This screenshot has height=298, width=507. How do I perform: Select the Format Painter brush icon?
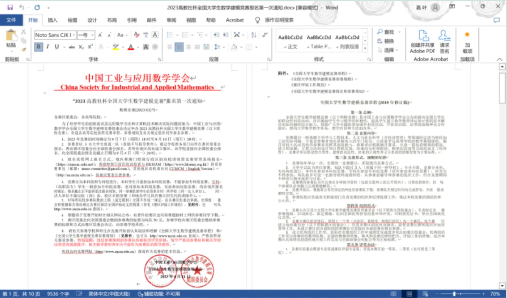click(24, 49)
